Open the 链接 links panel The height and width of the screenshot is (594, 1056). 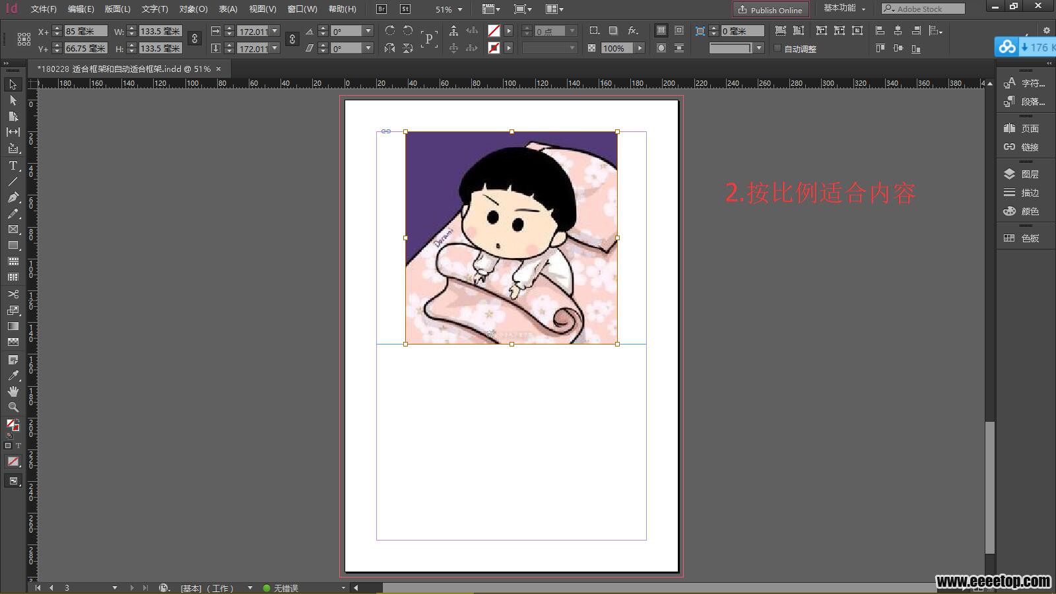coord(1021,147)
